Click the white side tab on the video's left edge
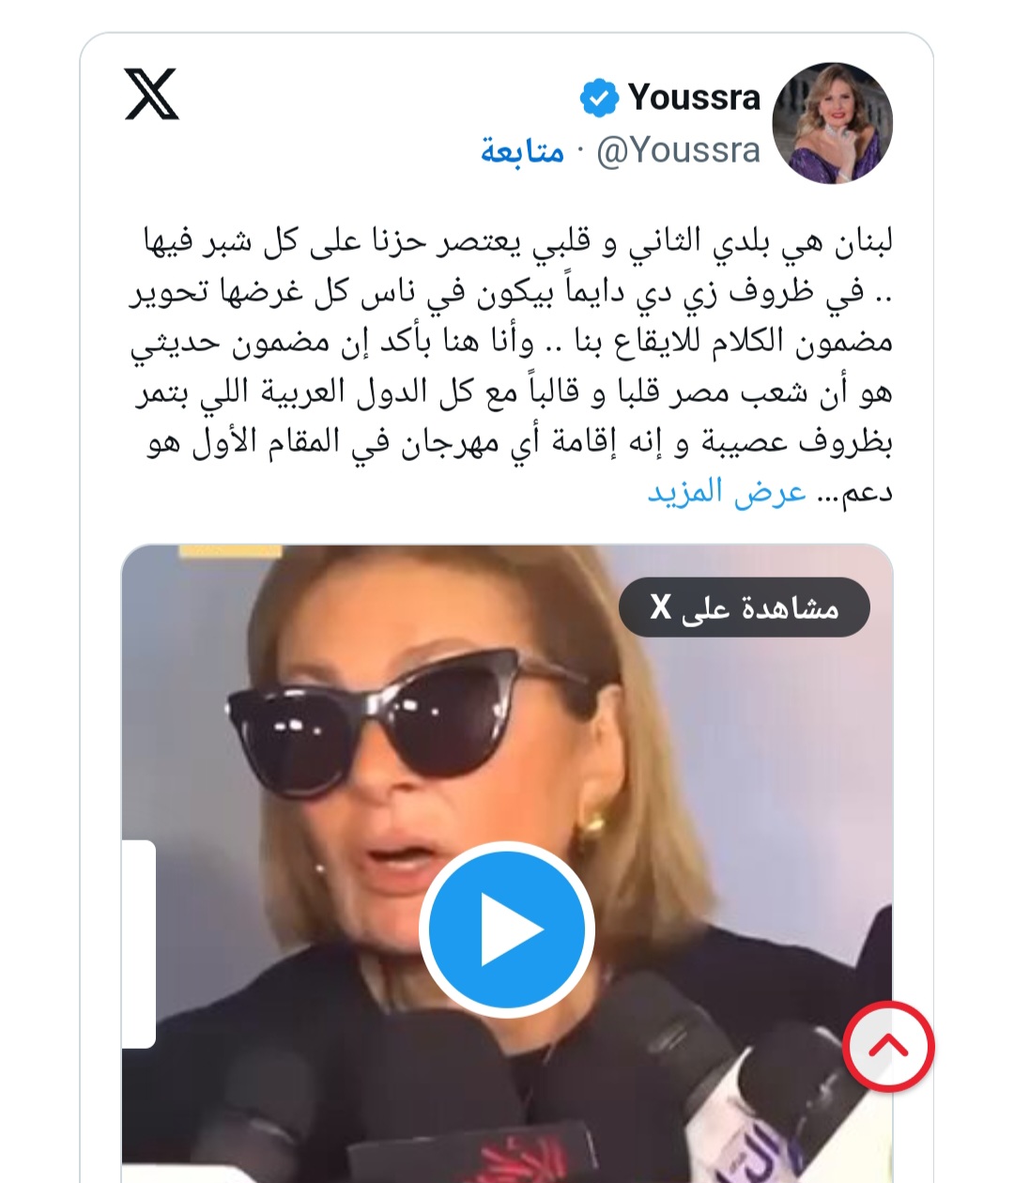The image size is (1014, 1183). coord(139,944)
